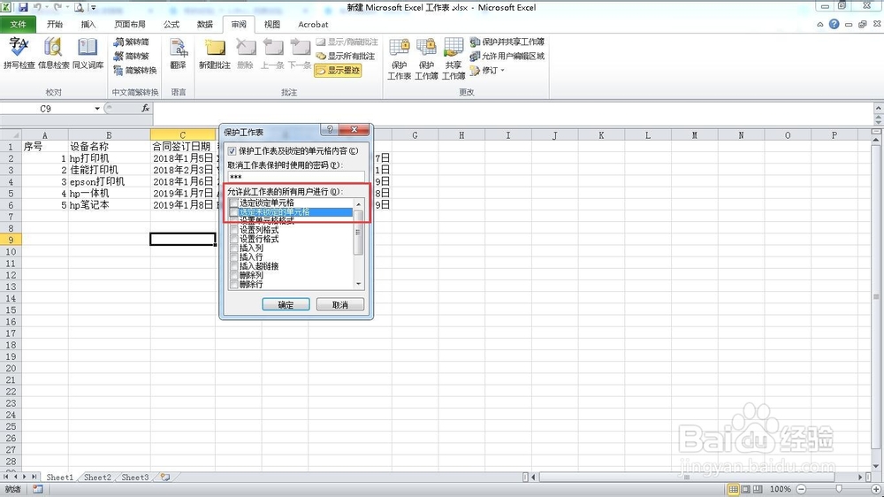The width and height of the screenshot is (884, 497).
Task: Click the Undo icon
Action: tap(38, 7)
